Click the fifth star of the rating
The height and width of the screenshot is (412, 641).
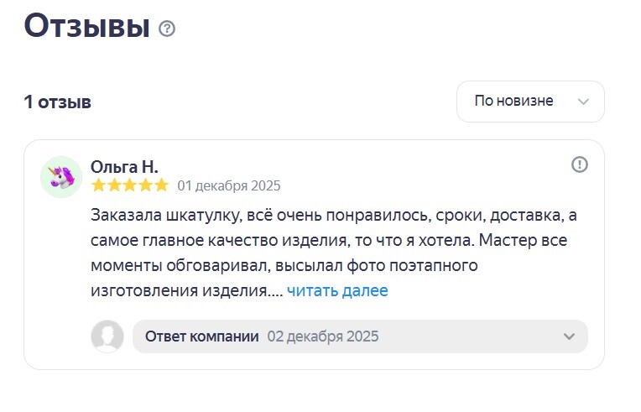(x=162, y=185)
